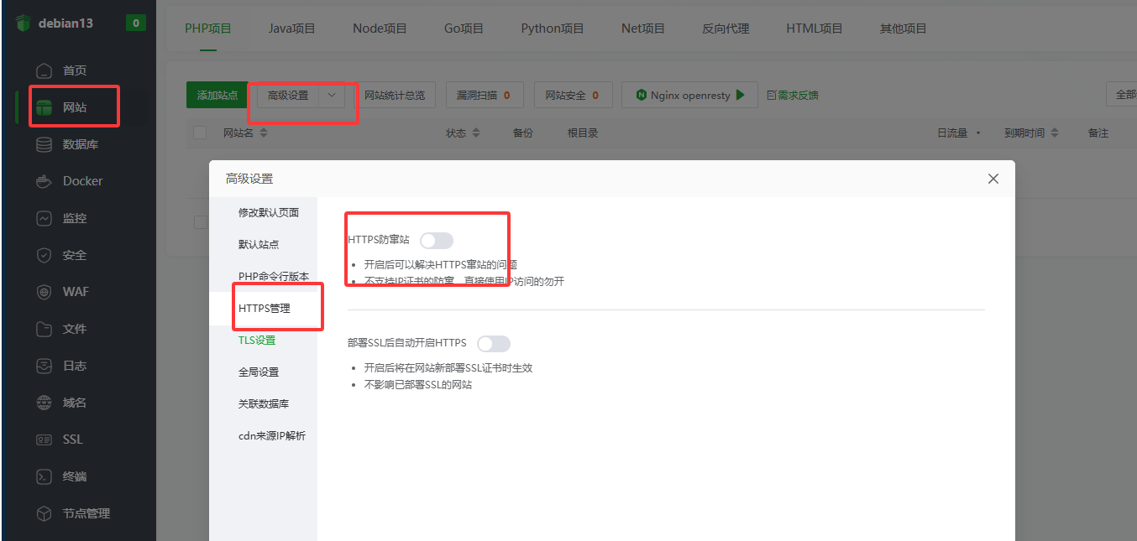Select 关联数据库 in dialog sidebar
This screenshot has height=541, width=1137.
tap(264, 403)
